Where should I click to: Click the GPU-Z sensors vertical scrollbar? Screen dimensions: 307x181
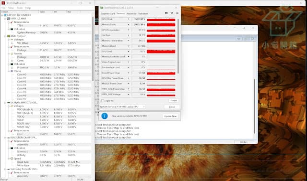178,46
